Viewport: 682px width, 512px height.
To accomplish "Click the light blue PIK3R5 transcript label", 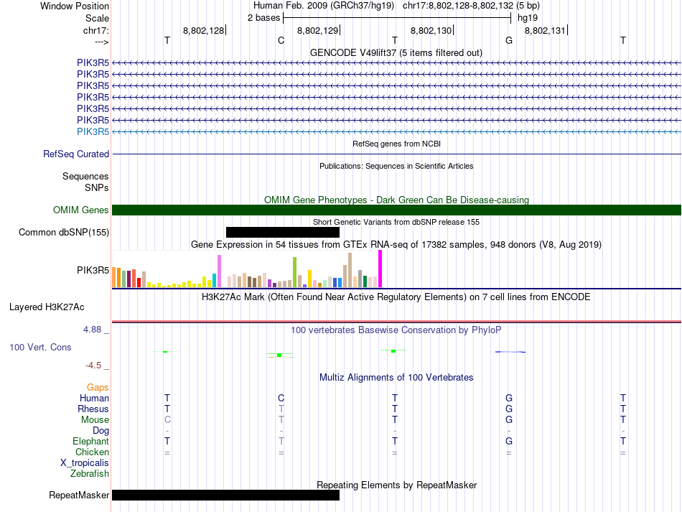I will (x=93, y=131).
